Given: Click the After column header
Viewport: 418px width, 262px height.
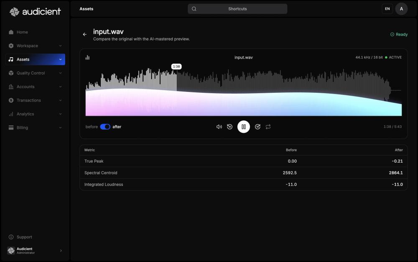Looking at the screenshot, I should point(399,150).
